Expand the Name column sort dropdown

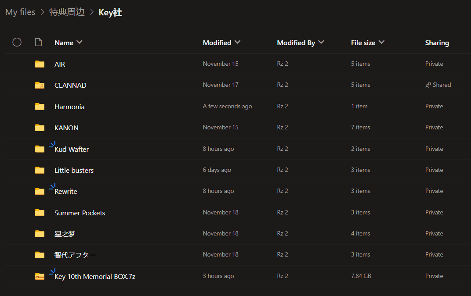pyautogui.click(x=80, y=42)
